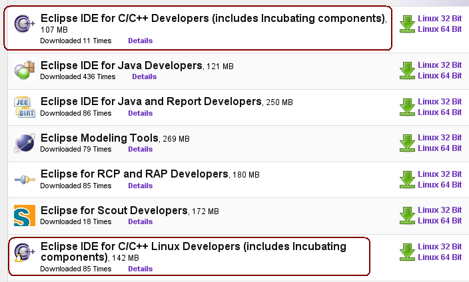Click green download arrow for Scout Developers
Viewport: 469px width, 282px height.
pyautogui.click(x=406, y=215)
